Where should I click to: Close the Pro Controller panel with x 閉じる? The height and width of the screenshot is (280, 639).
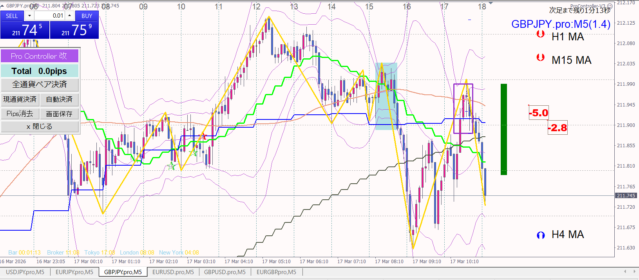[40, 126]
